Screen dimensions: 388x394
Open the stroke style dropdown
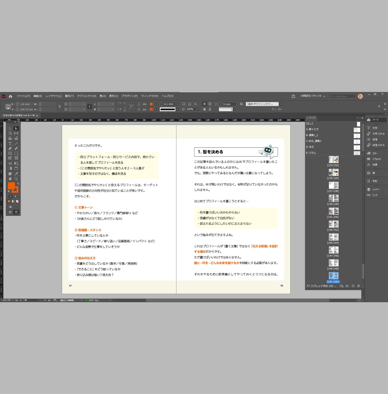pos(177,109)
